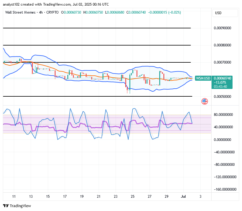Click the WSMUSD symbol price label
The image size is (242, 211).
[203, 78]
